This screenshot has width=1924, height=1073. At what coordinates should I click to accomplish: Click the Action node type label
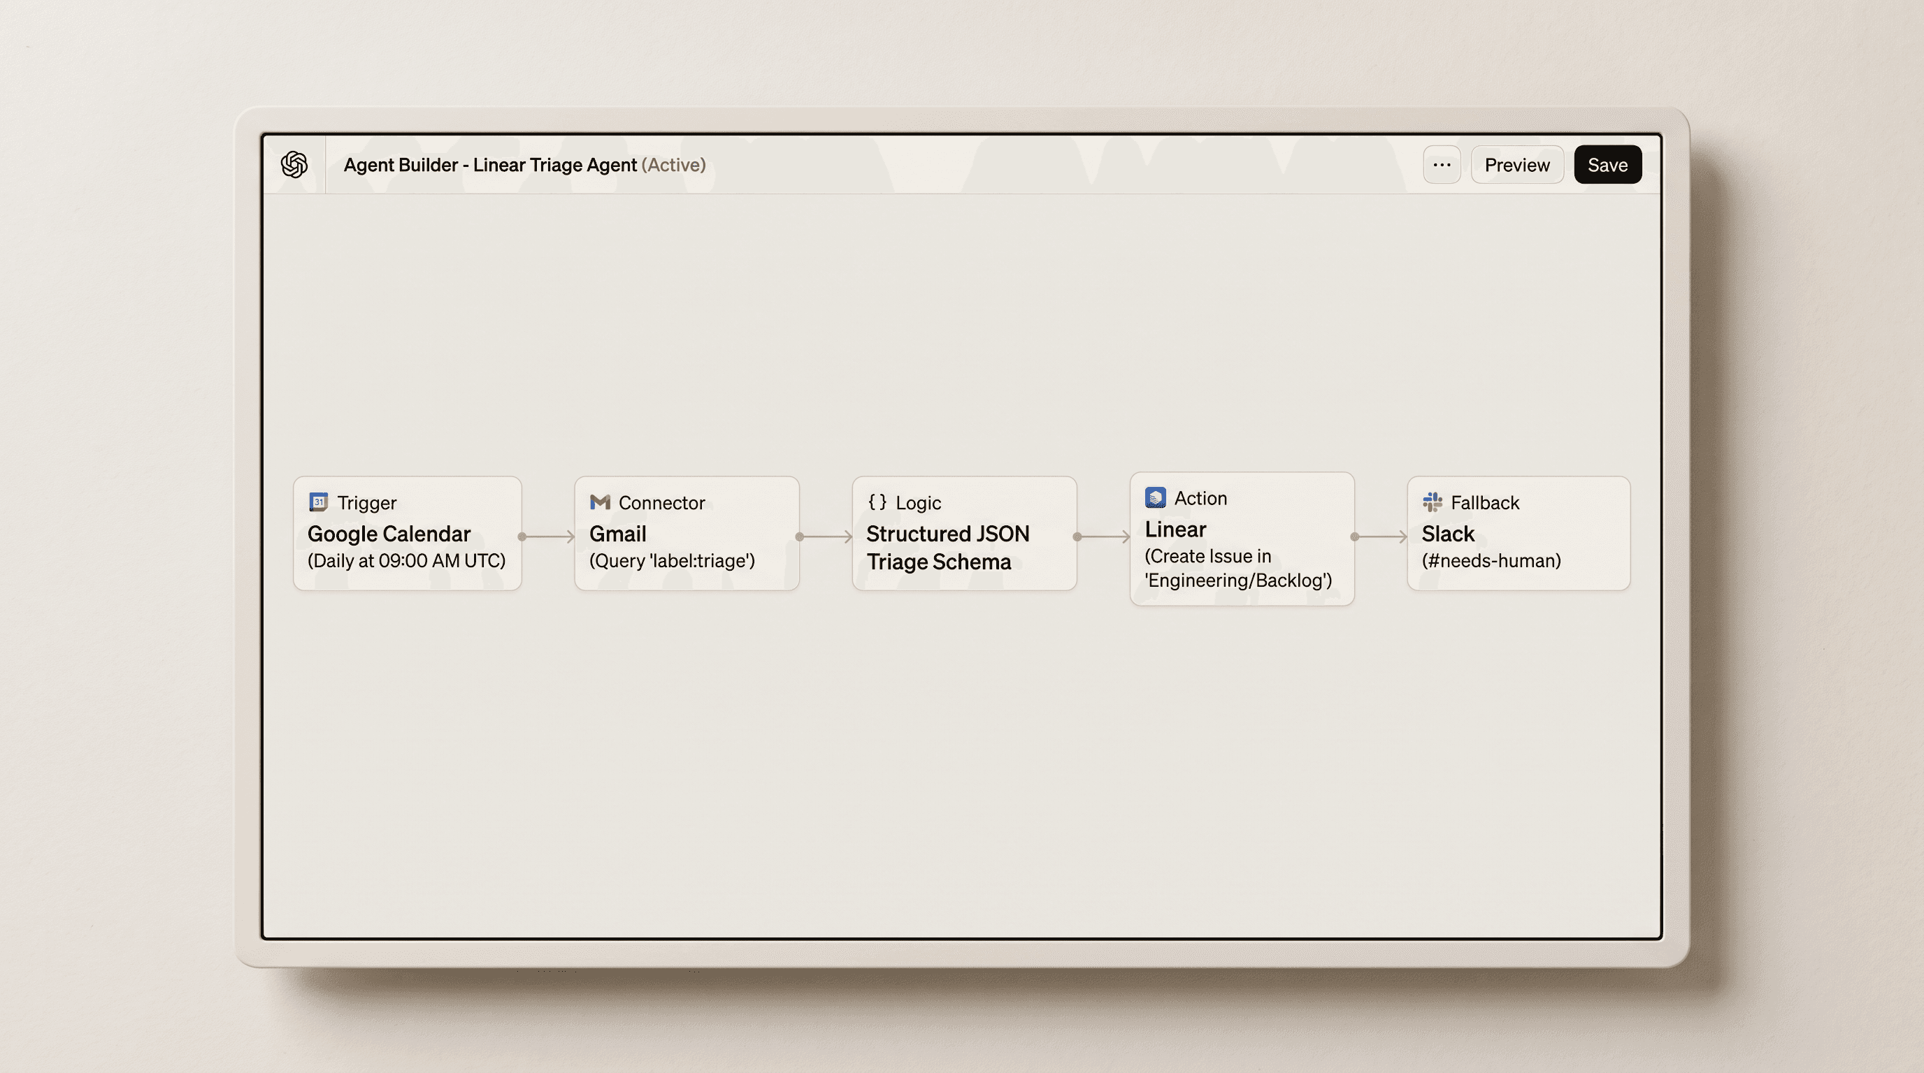point(1200,499)
